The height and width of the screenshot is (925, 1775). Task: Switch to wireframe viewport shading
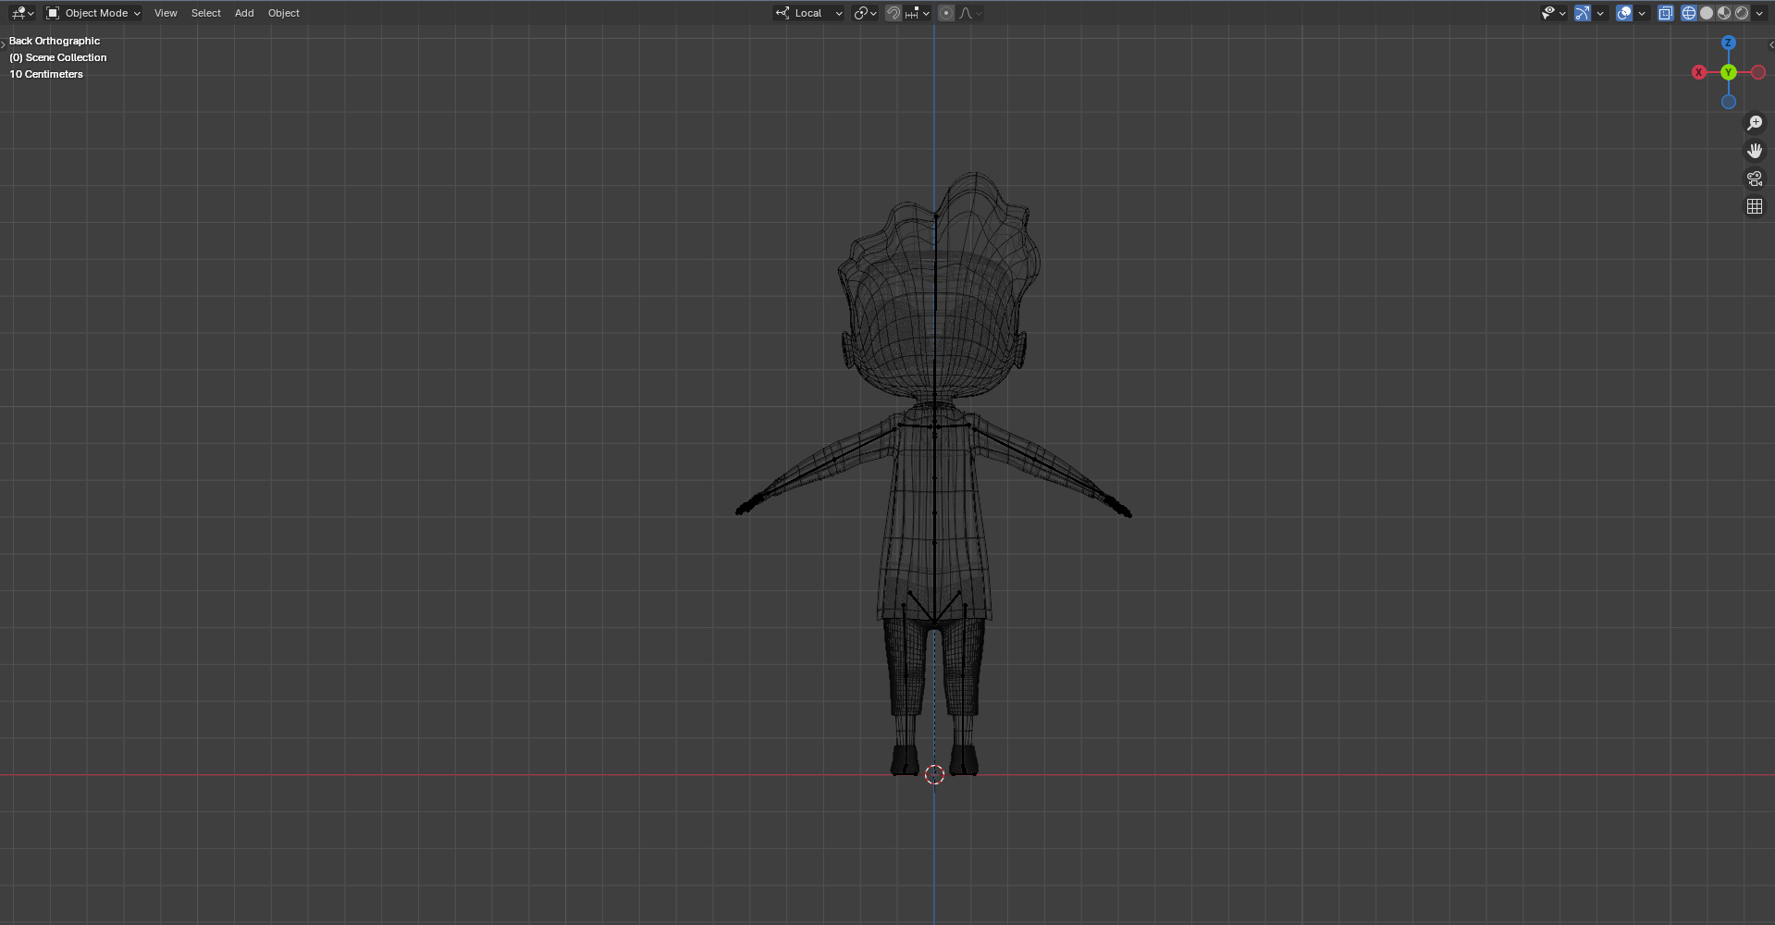[1689, 13]
